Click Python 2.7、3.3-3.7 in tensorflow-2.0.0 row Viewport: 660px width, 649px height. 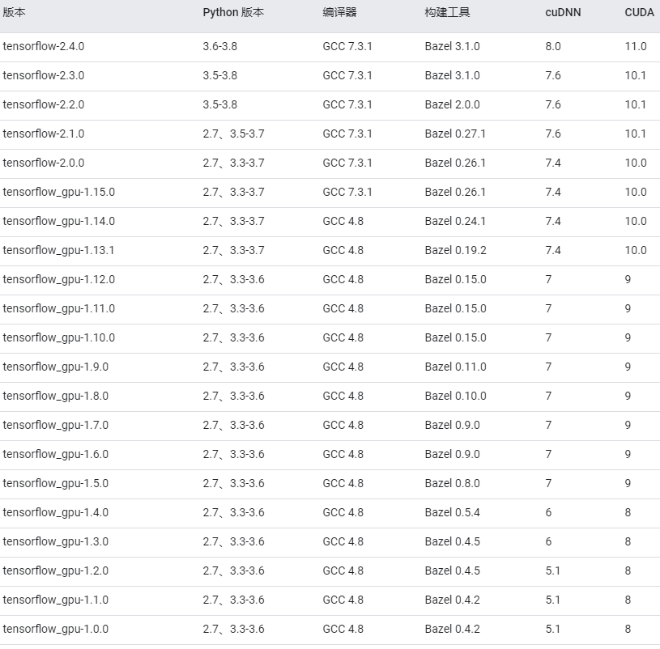233,163
